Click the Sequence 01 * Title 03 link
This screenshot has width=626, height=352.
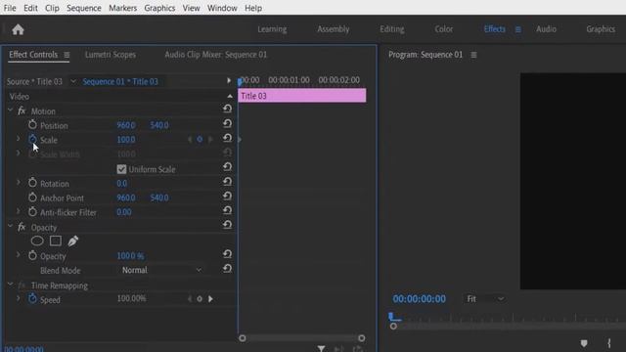click(x=120, y=82)
